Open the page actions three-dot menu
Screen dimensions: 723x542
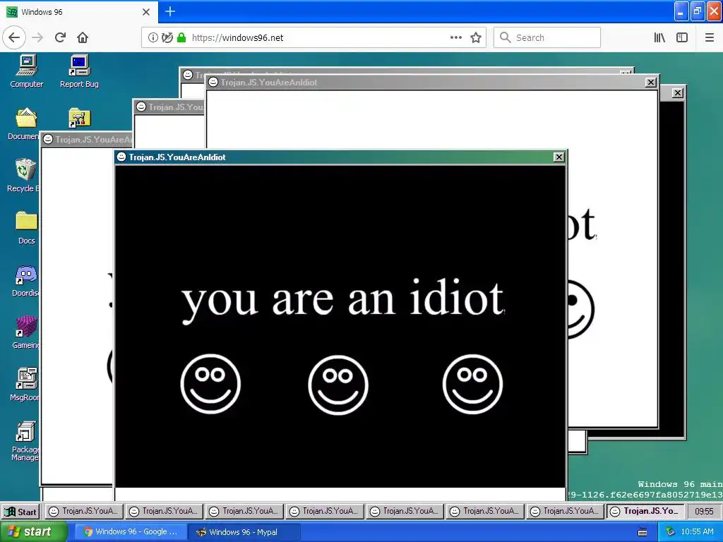tap(456, 37)
